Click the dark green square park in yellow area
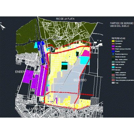The image size is (134, 134). [64, 67]
